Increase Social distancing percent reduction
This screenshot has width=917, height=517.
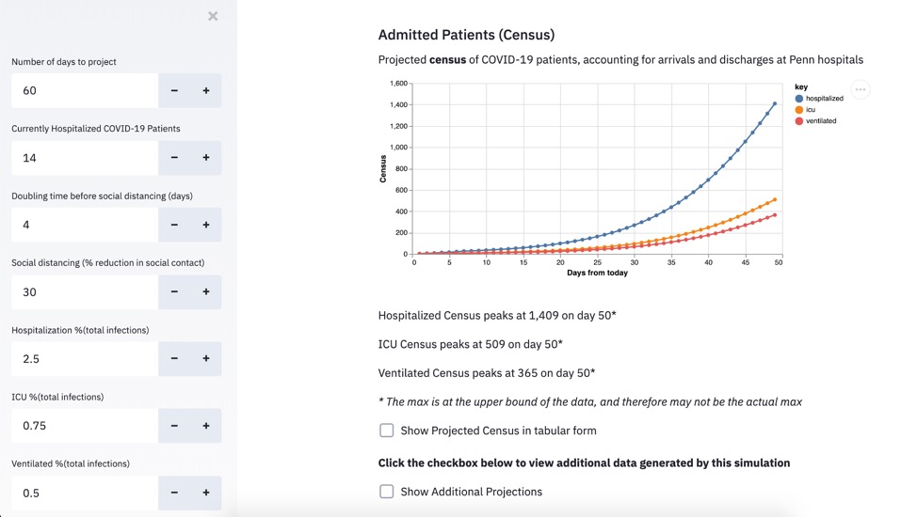click(206, 292)
